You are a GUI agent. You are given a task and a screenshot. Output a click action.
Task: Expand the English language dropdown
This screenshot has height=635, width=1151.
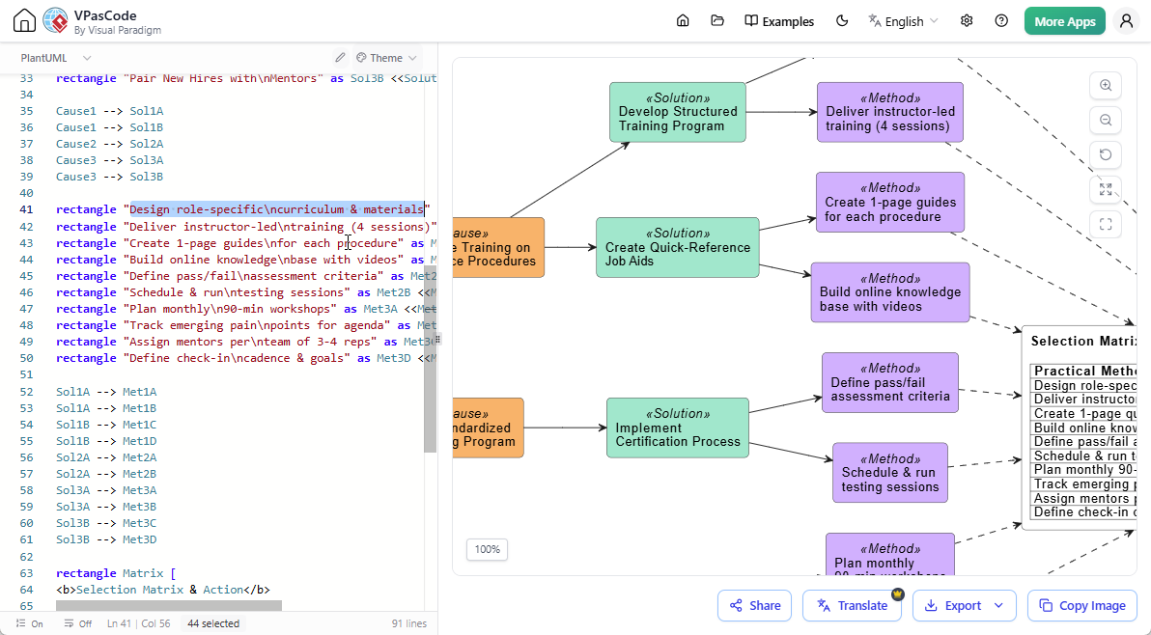tap(903, 21)
